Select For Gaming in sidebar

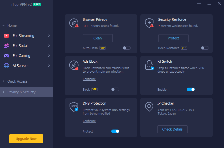pos(26,56)
